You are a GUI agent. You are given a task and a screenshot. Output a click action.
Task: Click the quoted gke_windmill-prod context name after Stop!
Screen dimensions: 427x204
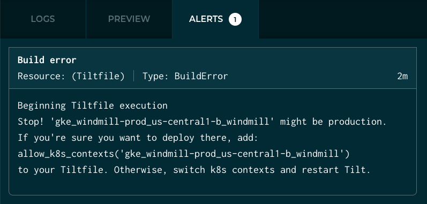point(162,122)
